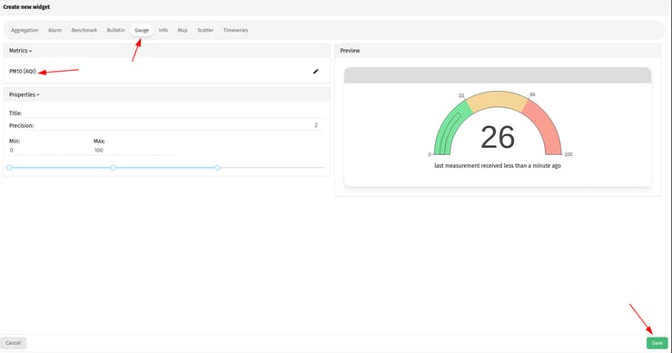Edit the PM10 (AQI) metric with pencil icon
This screenshot has height=353, width=672.
click(316, 71)
